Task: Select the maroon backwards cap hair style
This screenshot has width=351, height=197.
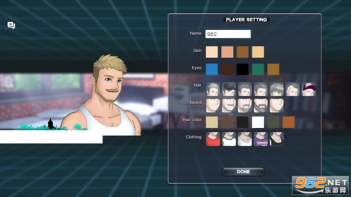Action: [308, 89]
